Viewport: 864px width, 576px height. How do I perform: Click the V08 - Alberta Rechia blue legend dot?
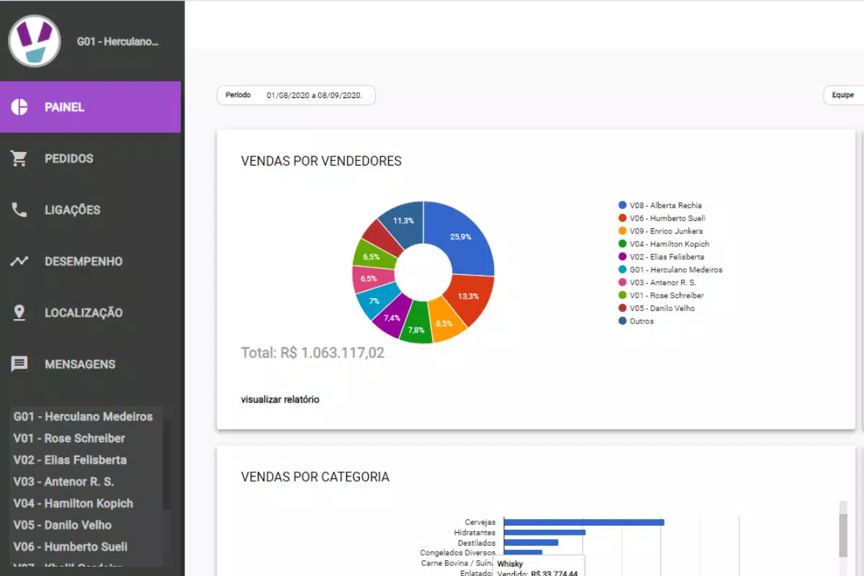[x=622, y=205]
